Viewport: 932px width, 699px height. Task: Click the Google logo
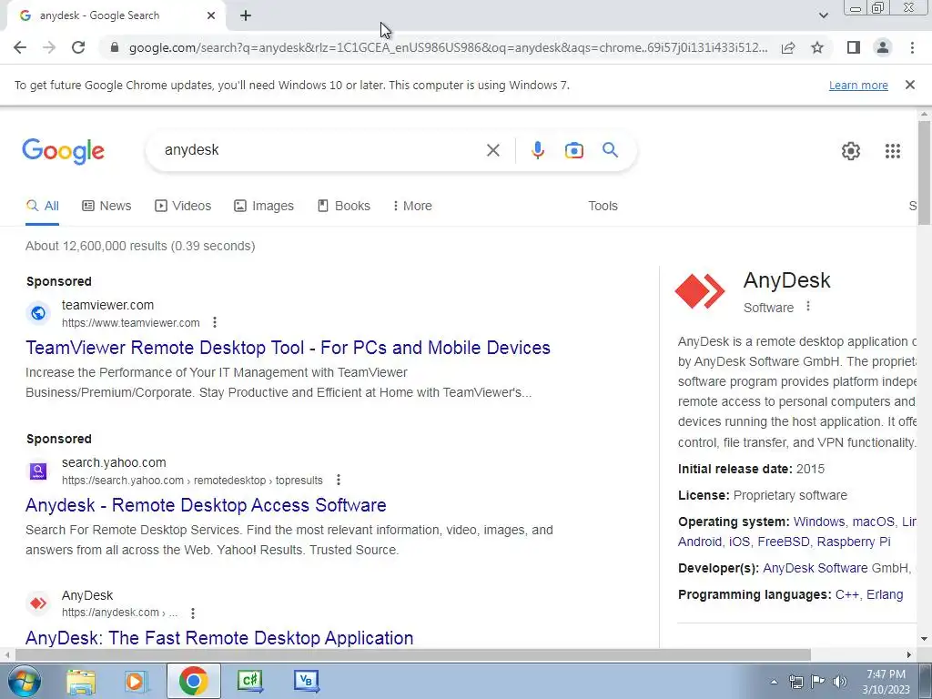click(x=63, y=151)
